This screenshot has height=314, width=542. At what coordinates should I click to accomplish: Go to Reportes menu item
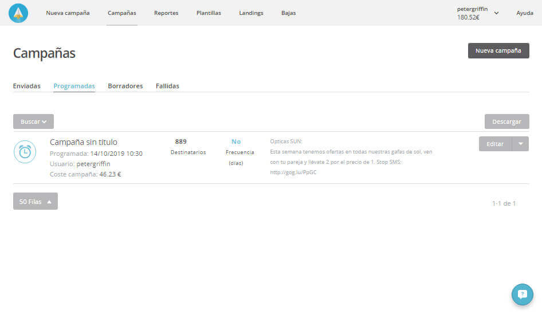(166, 13)
